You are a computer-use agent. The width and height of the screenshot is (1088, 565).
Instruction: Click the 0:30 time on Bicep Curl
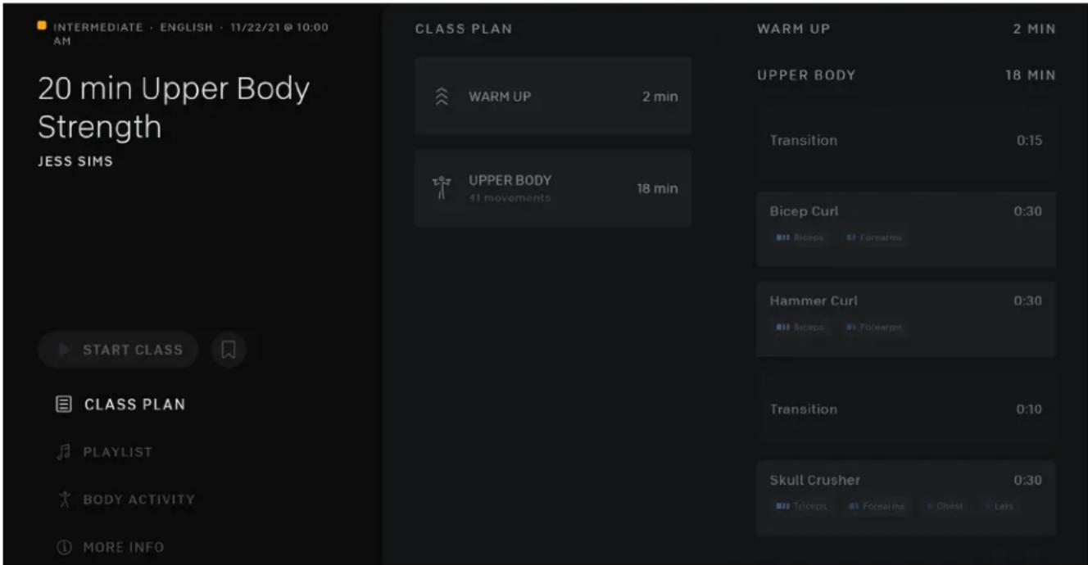[1027, 211]
